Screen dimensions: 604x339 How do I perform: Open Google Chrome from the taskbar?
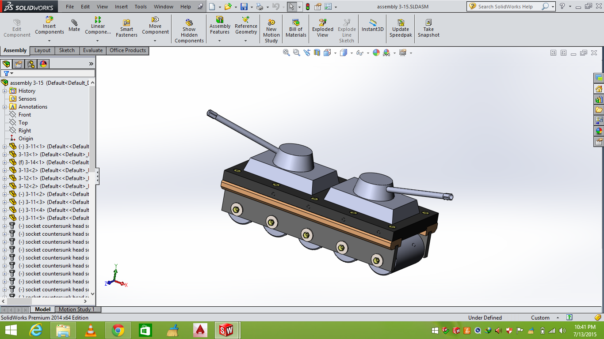click(x=118, y=330)
